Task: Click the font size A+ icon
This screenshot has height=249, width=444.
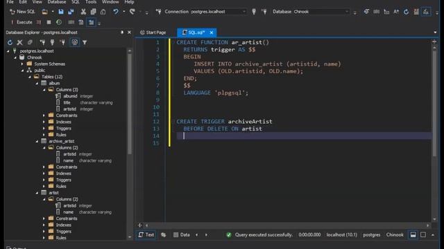Action: [396, 12]
